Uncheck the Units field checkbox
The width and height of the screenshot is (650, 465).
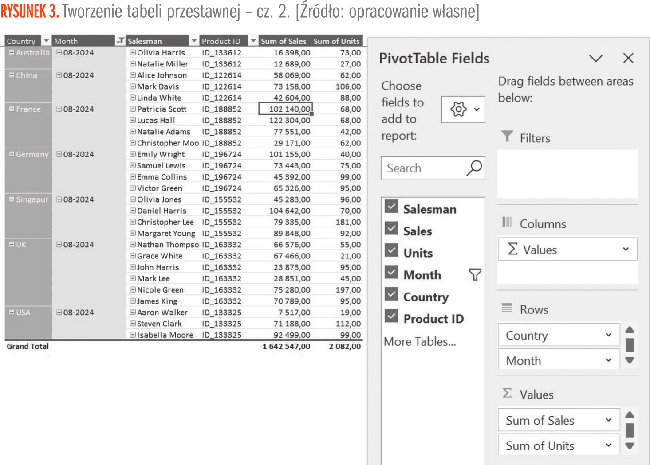pos(391,250)
